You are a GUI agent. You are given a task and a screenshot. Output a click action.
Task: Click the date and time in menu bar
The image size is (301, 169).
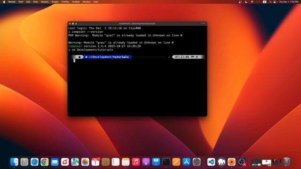click(289, 2)
